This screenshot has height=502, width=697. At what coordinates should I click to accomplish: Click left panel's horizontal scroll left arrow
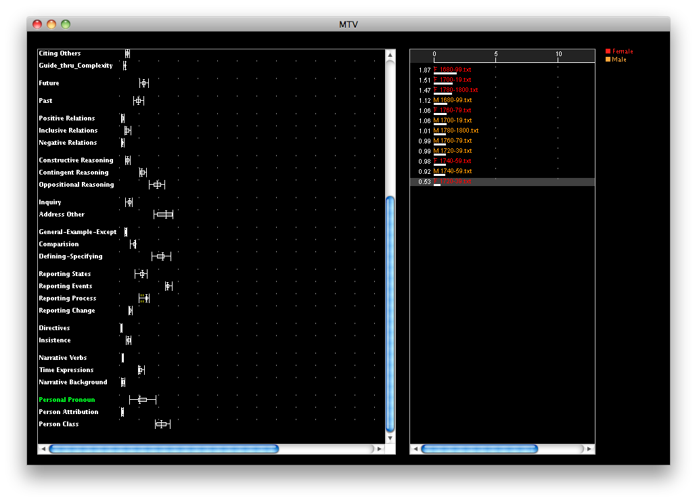point(43,449)
